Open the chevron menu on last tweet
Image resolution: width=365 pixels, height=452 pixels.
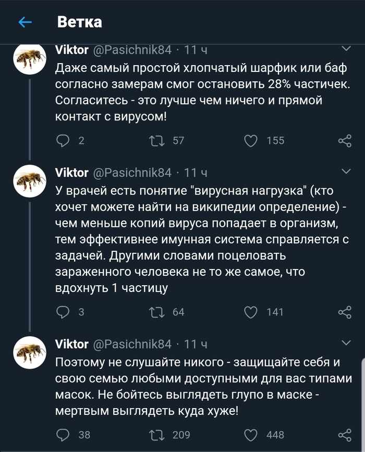point(346,343)
